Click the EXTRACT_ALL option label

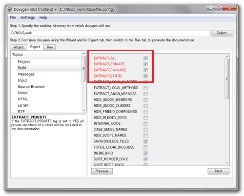point(105,58)
